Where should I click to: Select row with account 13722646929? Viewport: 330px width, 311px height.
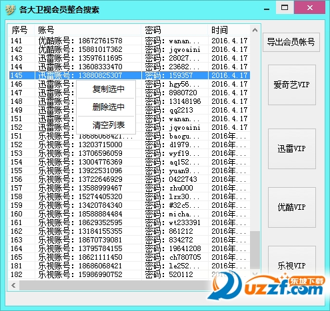point(129,179)
